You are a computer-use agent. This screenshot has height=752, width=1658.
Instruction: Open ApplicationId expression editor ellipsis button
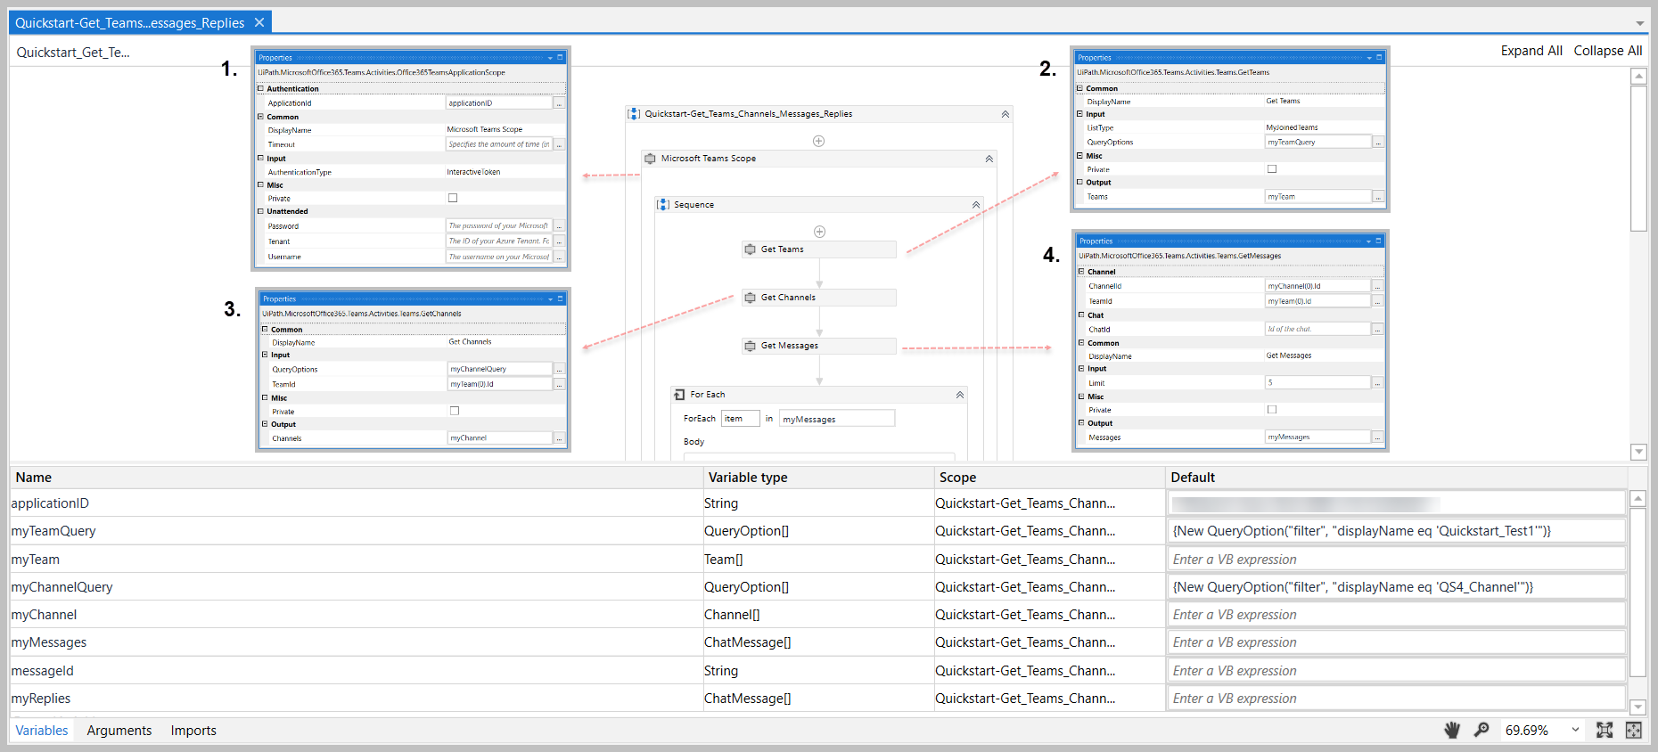[x=559, y=103]
